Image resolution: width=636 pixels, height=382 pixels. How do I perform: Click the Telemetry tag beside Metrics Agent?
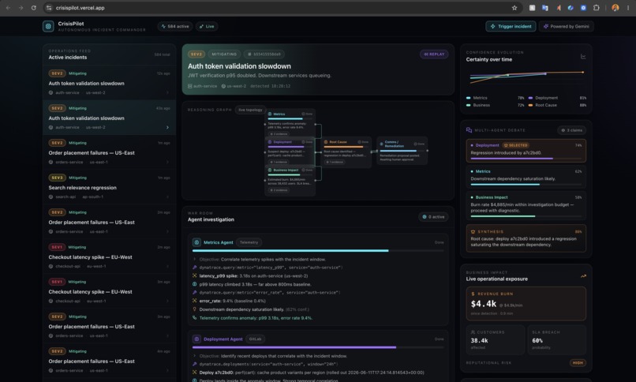pos(249,242)
